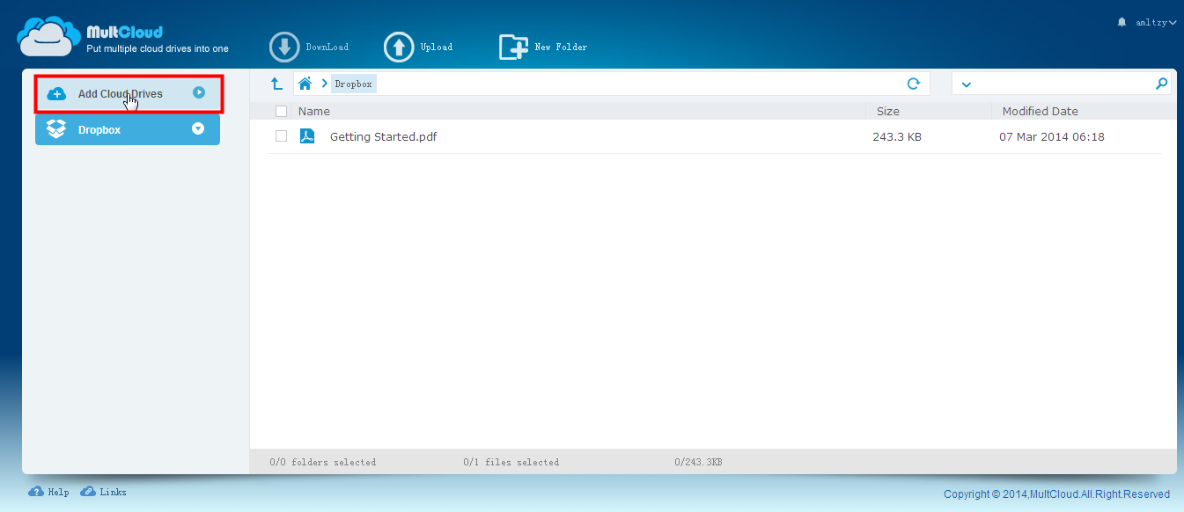Open the Help link
Screen dimensions: 1184x512
point(58,492)
